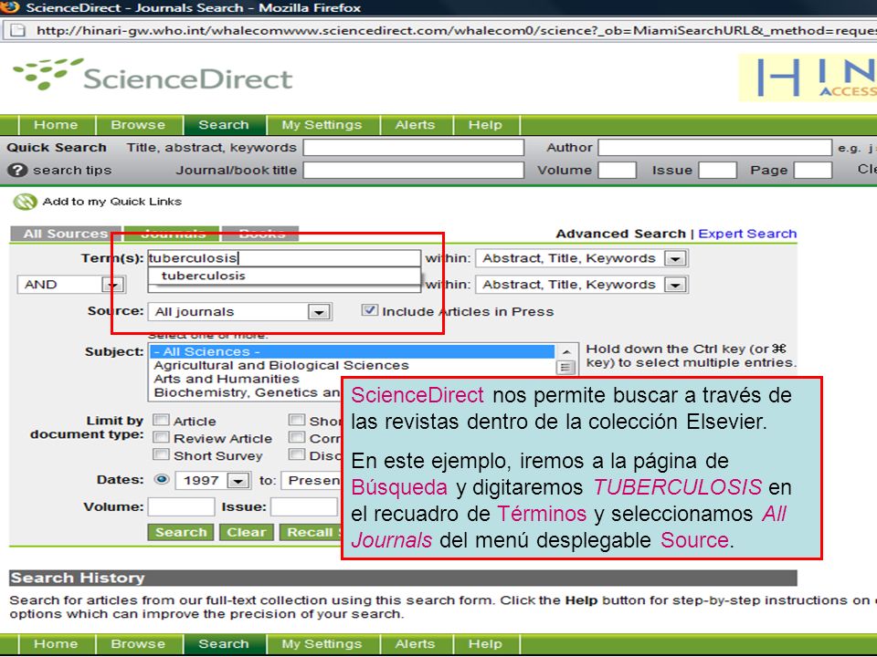Screen dimensions: 877x657
Task: Check the Short Survey checkbox
Action: click(161, 454)
